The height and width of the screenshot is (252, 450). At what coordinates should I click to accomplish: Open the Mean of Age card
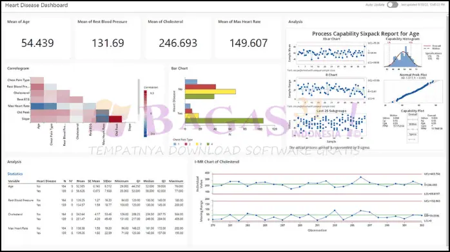37,38
